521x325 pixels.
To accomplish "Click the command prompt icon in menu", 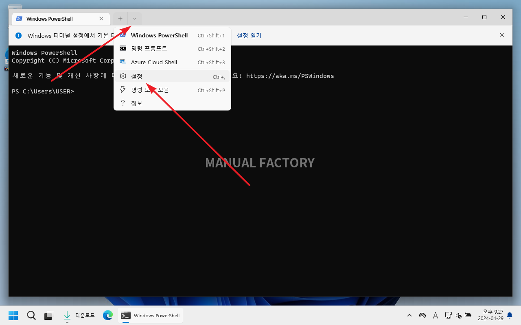I will click(123, 48).
